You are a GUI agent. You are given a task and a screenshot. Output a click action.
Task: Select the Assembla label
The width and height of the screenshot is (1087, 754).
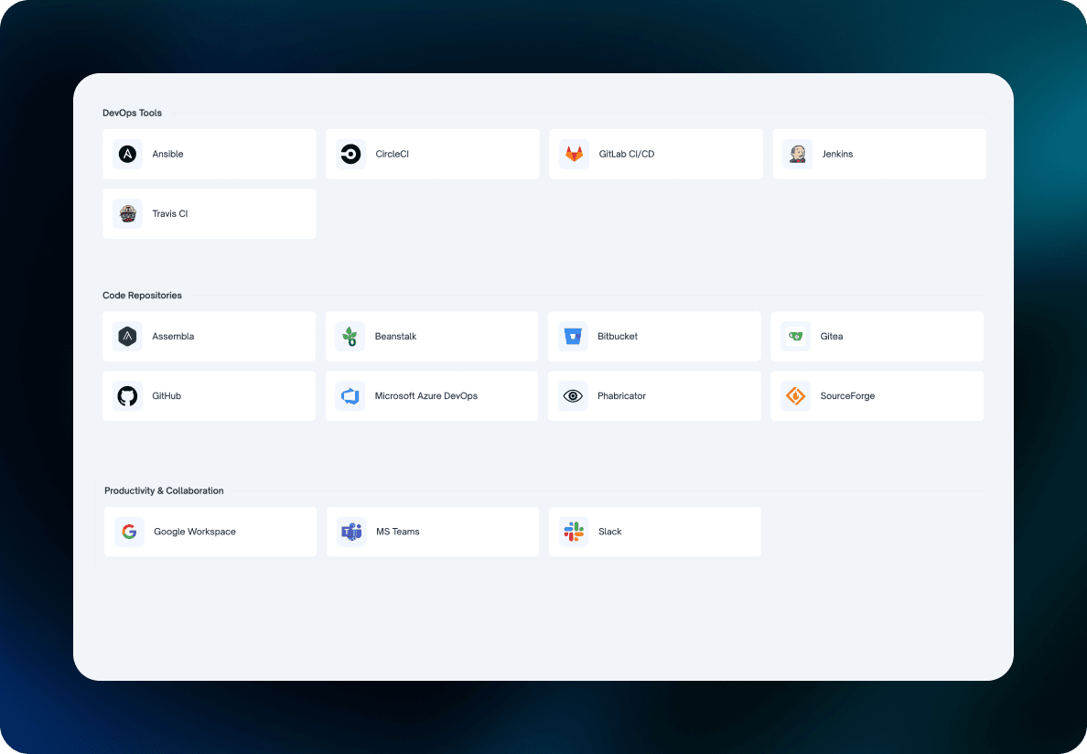(173, 336)
